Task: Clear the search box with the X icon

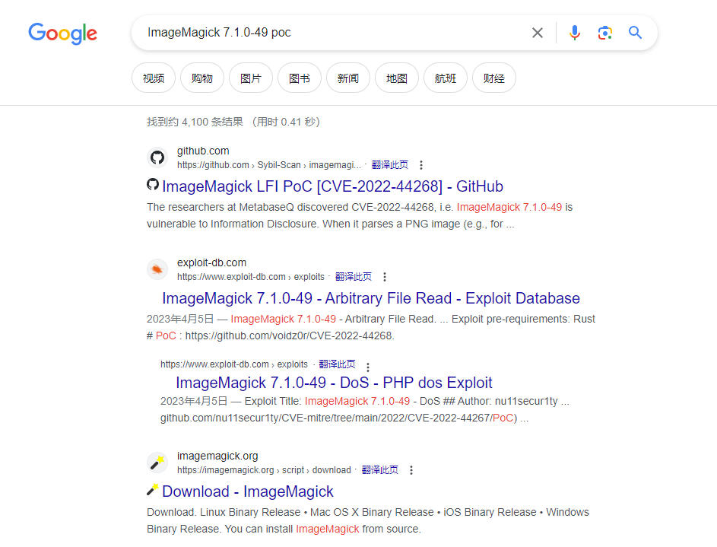Action: [x=538, y=33]
